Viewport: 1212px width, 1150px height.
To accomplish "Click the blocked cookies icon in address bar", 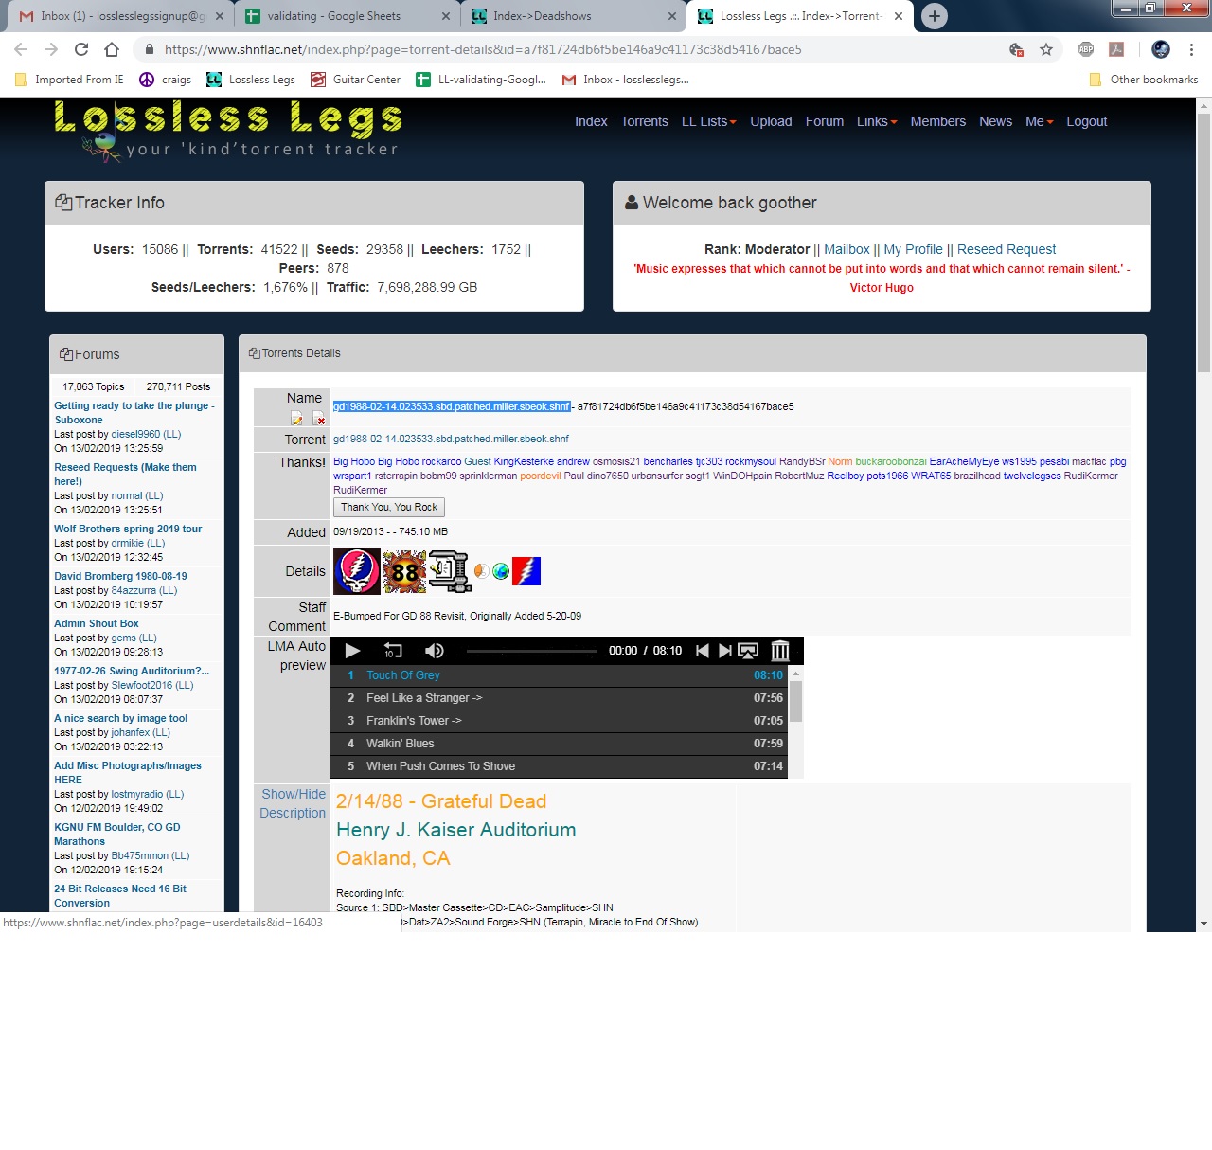I will (1016, 49).
